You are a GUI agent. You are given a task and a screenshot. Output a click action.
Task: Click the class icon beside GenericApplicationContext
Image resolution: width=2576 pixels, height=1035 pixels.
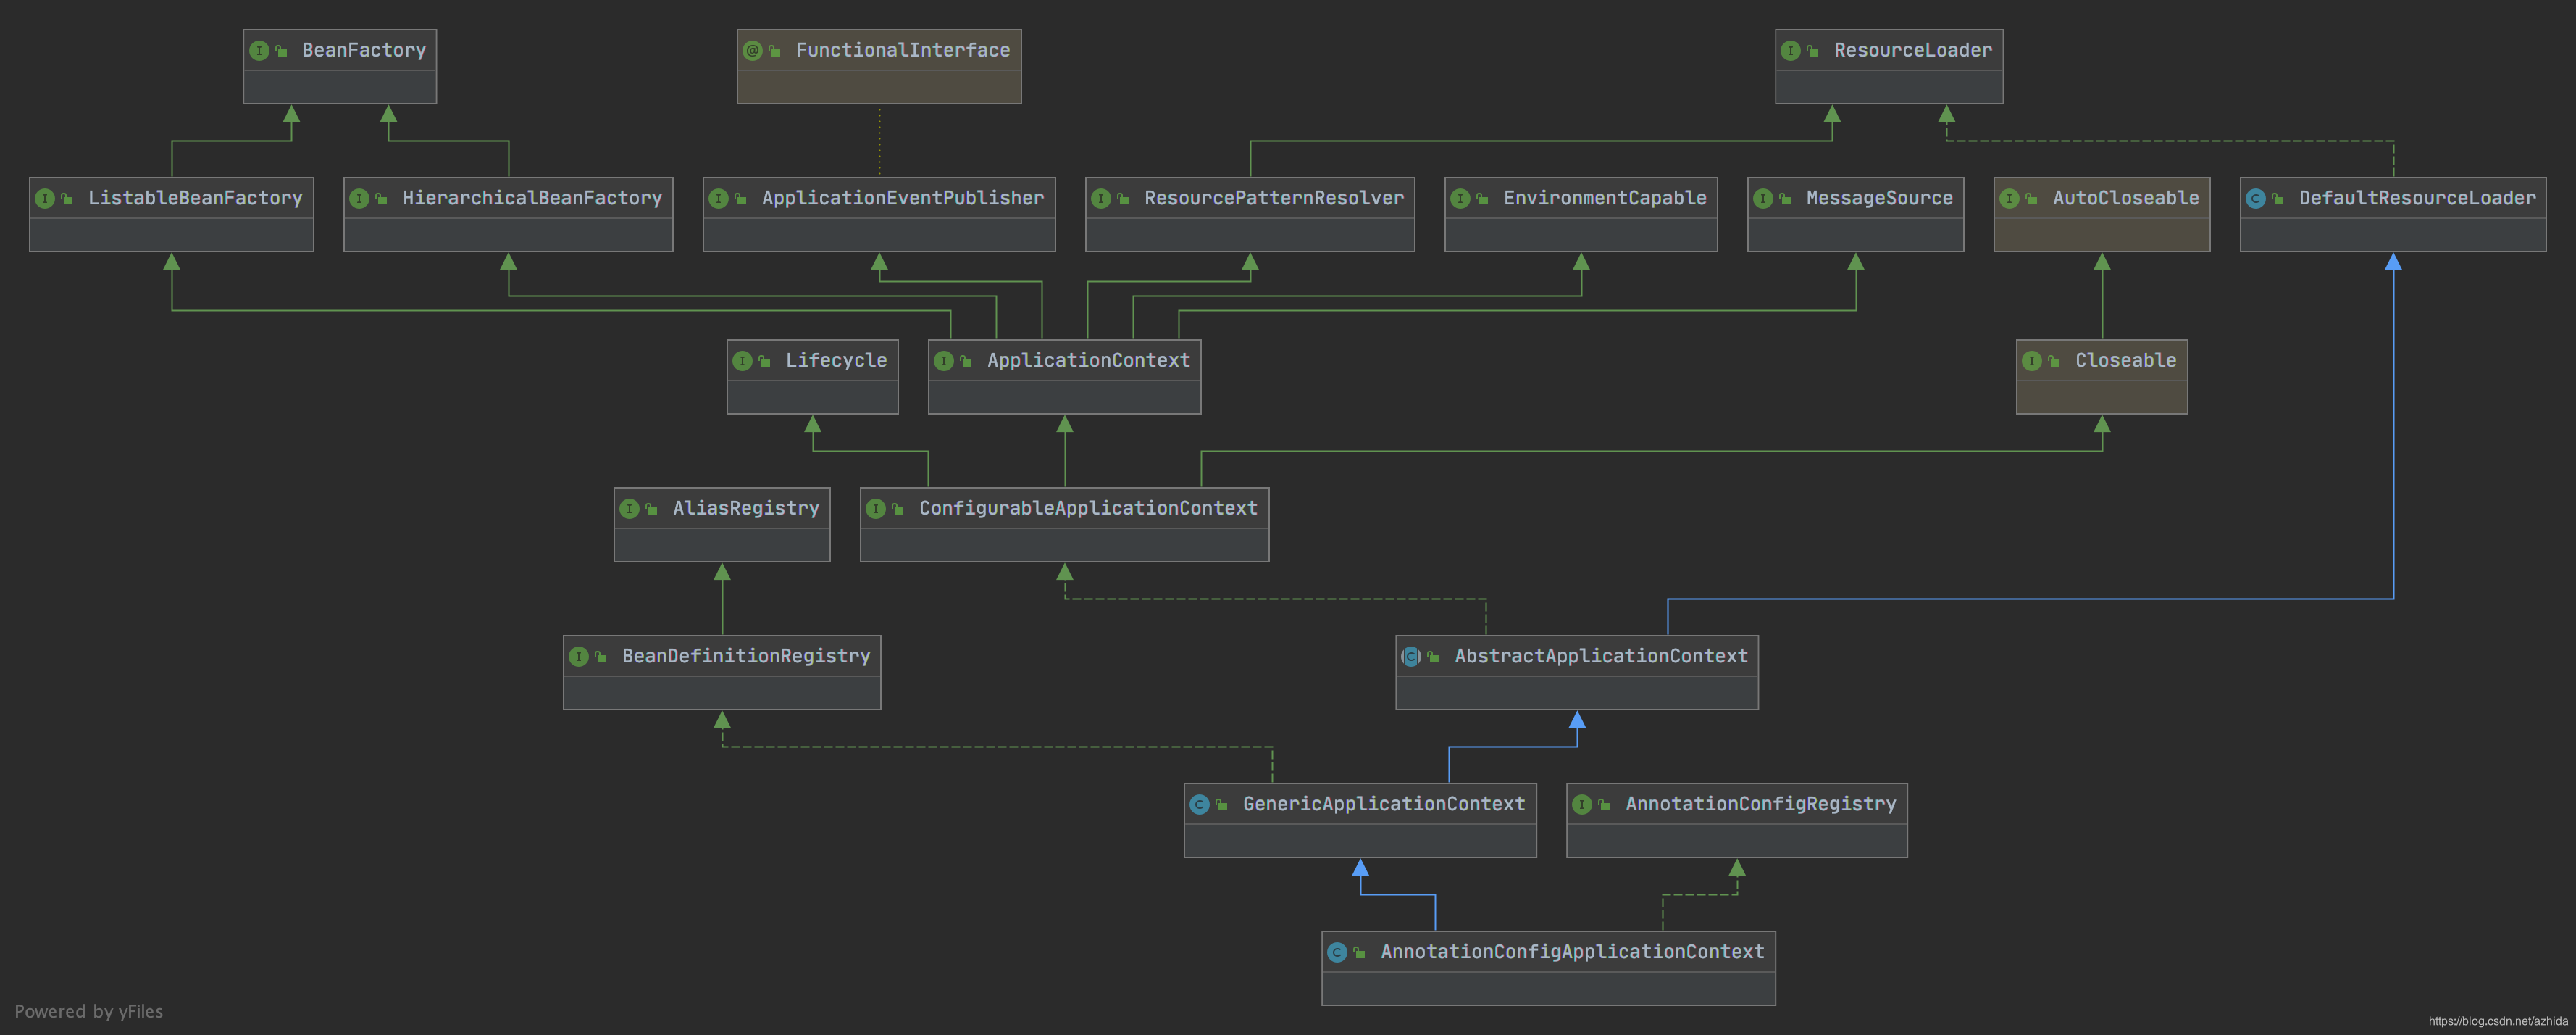pos(1200,804)
